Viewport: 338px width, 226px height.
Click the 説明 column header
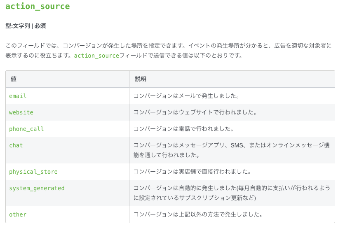pyautogui.click(x=141, y=79)
